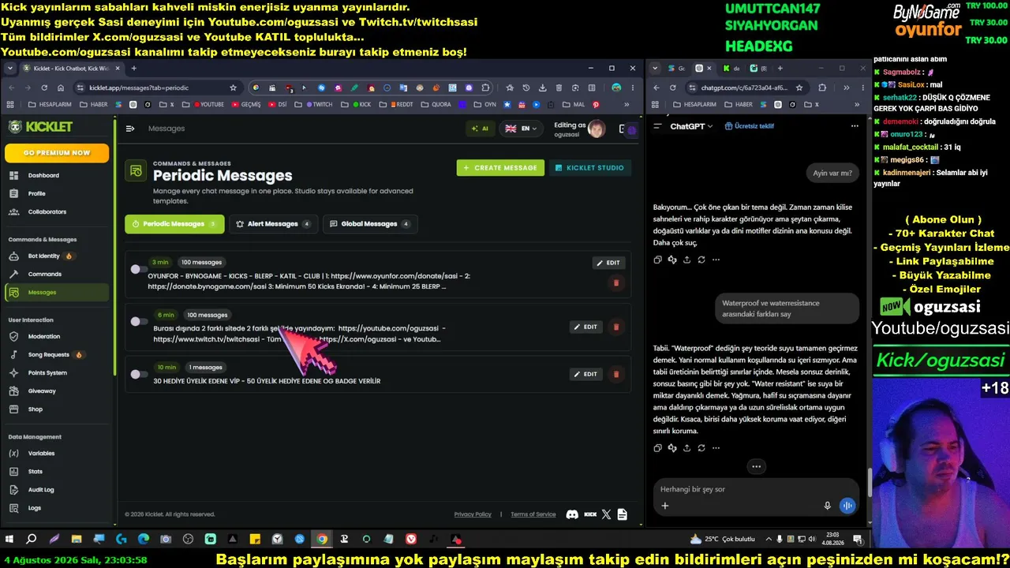Open the Kick link in Kicklet footer
Screen dimensions: 1010x568
pyautogui.click(x=590, y=514)
